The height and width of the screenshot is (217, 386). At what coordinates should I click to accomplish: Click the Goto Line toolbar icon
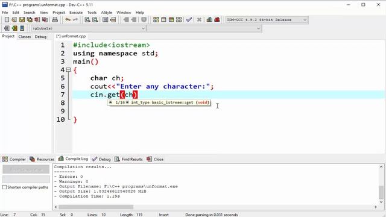click(x=113, y=20)
